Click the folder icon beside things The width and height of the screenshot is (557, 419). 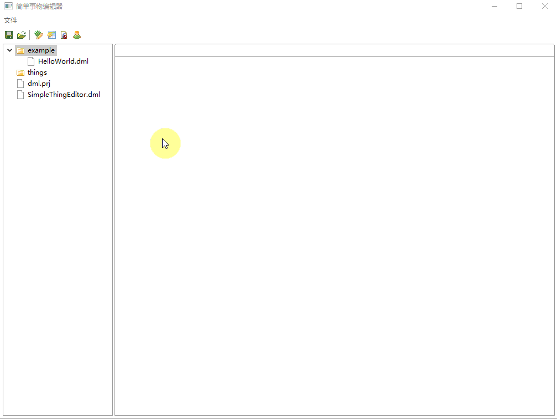20,73
